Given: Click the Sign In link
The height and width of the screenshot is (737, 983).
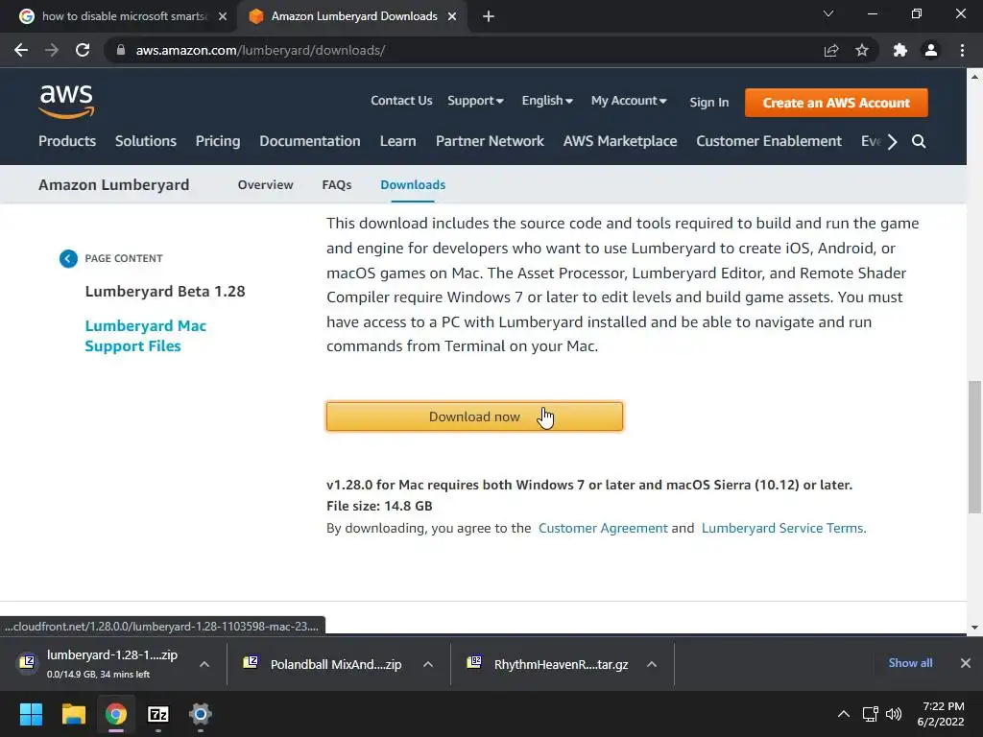Looking at the screenshot, I should pos(709,102).
